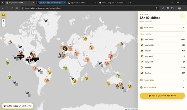Screen dimensions: 187x110
Task: Click the so pruned scissors icon
Action: 142,56
